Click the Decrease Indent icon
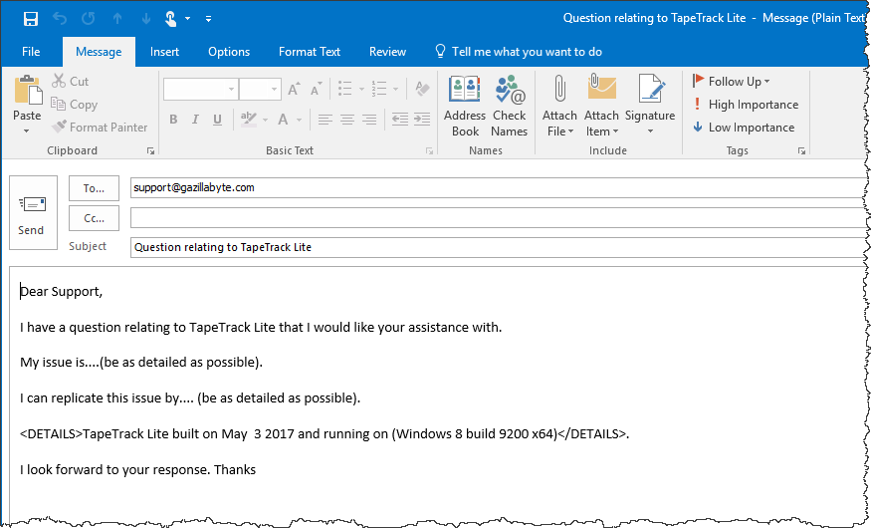 [x=399, y=120]
